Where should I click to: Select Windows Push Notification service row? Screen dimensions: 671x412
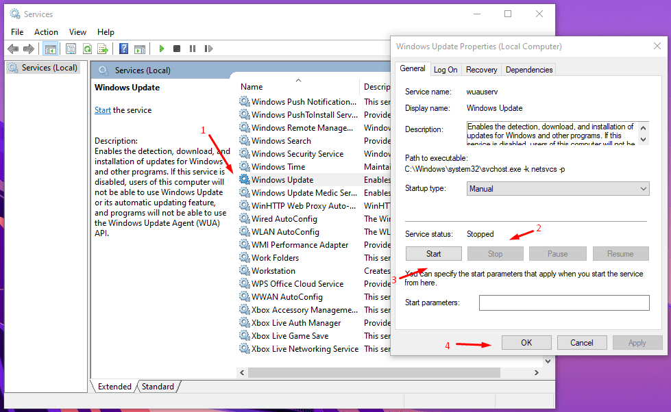[x=314, y=101]
